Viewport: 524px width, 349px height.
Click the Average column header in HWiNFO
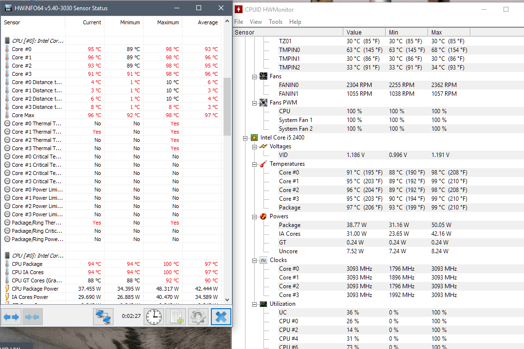(x=202, y=22)
